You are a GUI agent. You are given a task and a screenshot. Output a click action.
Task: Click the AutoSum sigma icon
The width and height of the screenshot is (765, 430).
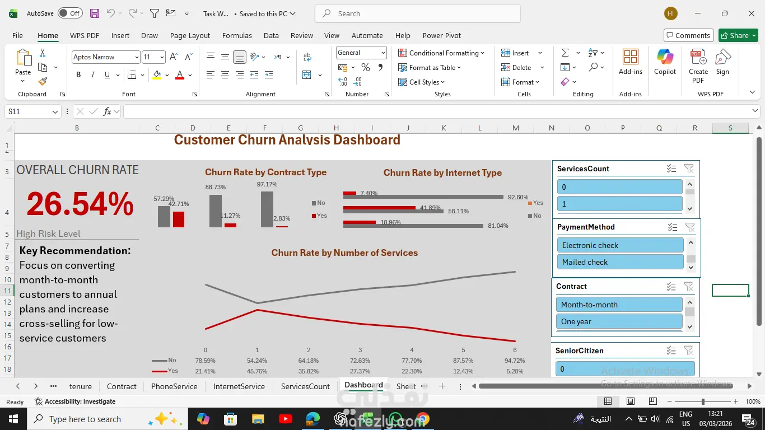[565, 53]
